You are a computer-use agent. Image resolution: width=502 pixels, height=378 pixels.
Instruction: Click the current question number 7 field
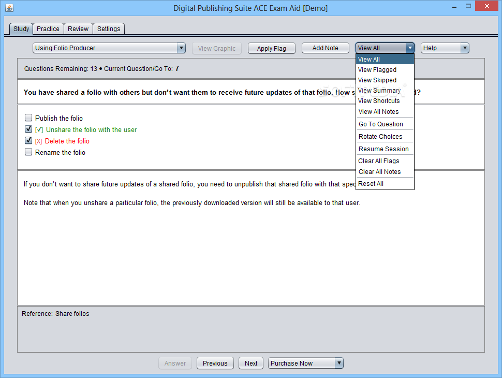coord(177,68)
